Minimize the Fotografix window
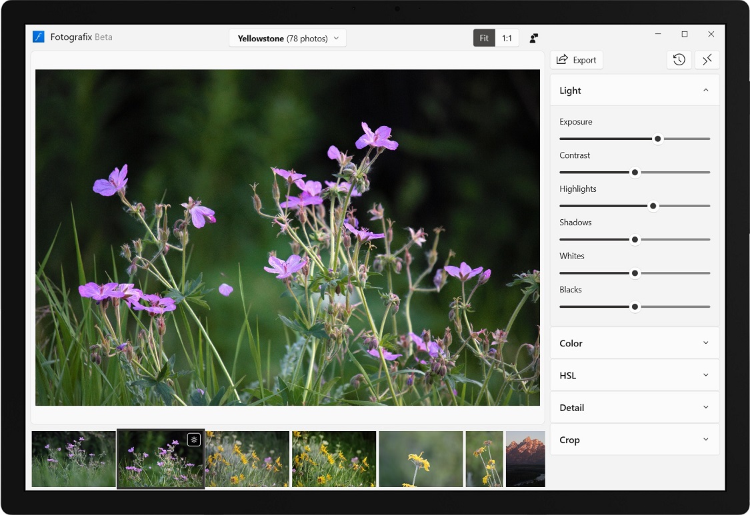 [658, 34]
